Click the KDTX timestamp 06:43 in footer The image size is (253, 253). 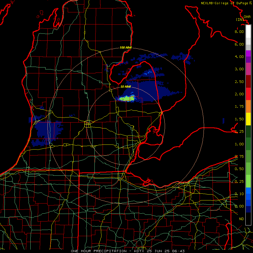178,251
